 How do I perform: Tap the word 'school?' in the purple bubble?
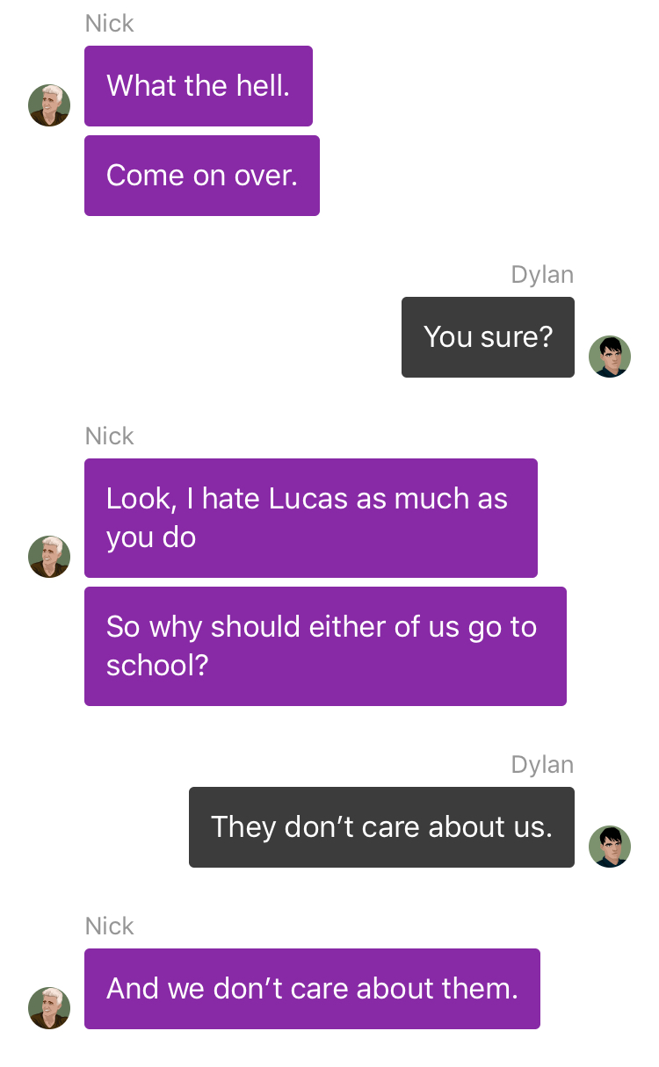(157, 666)
